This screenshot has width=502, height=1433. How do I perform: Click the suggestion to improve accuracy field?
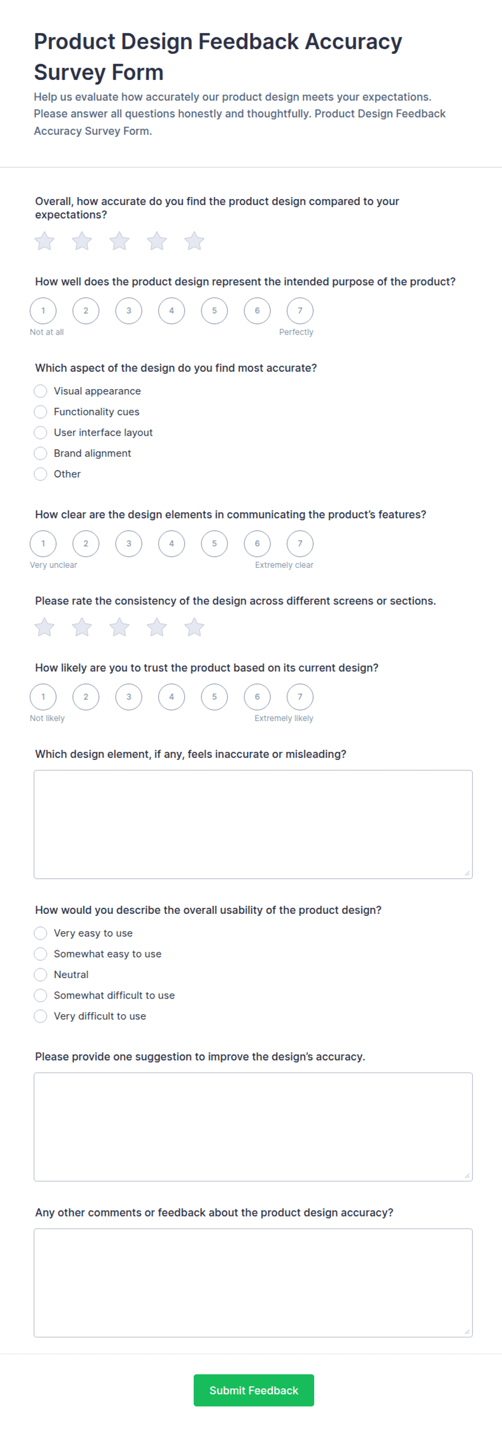coord(253,1127)
